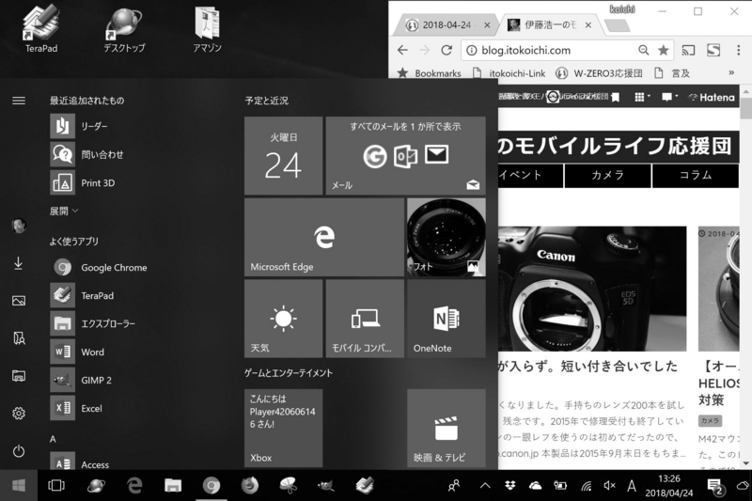Viewport: 752px width, 501px height.
Task: Click the letter A group header
Action: [53, 439]
